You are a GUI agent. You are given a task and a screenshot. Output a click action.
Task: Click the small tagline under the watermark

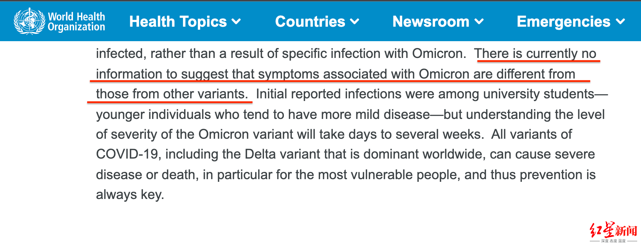coord(613,241)
